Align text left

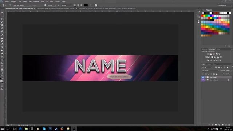[x=75, y=5]
